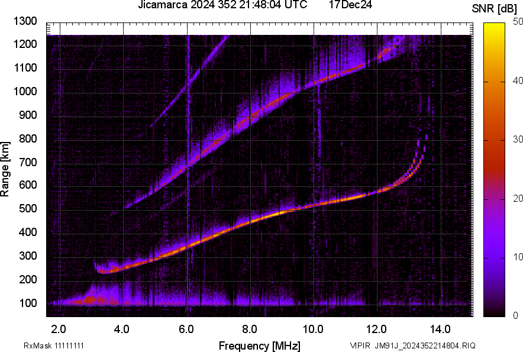Click the range tick label '800'
This screenshot has height=352, width=523.
(x=28, y=138)
